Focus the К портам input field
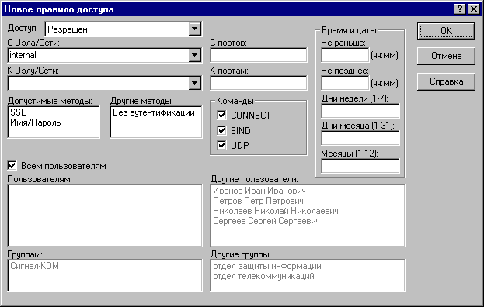484x307 pixels. 259,83
